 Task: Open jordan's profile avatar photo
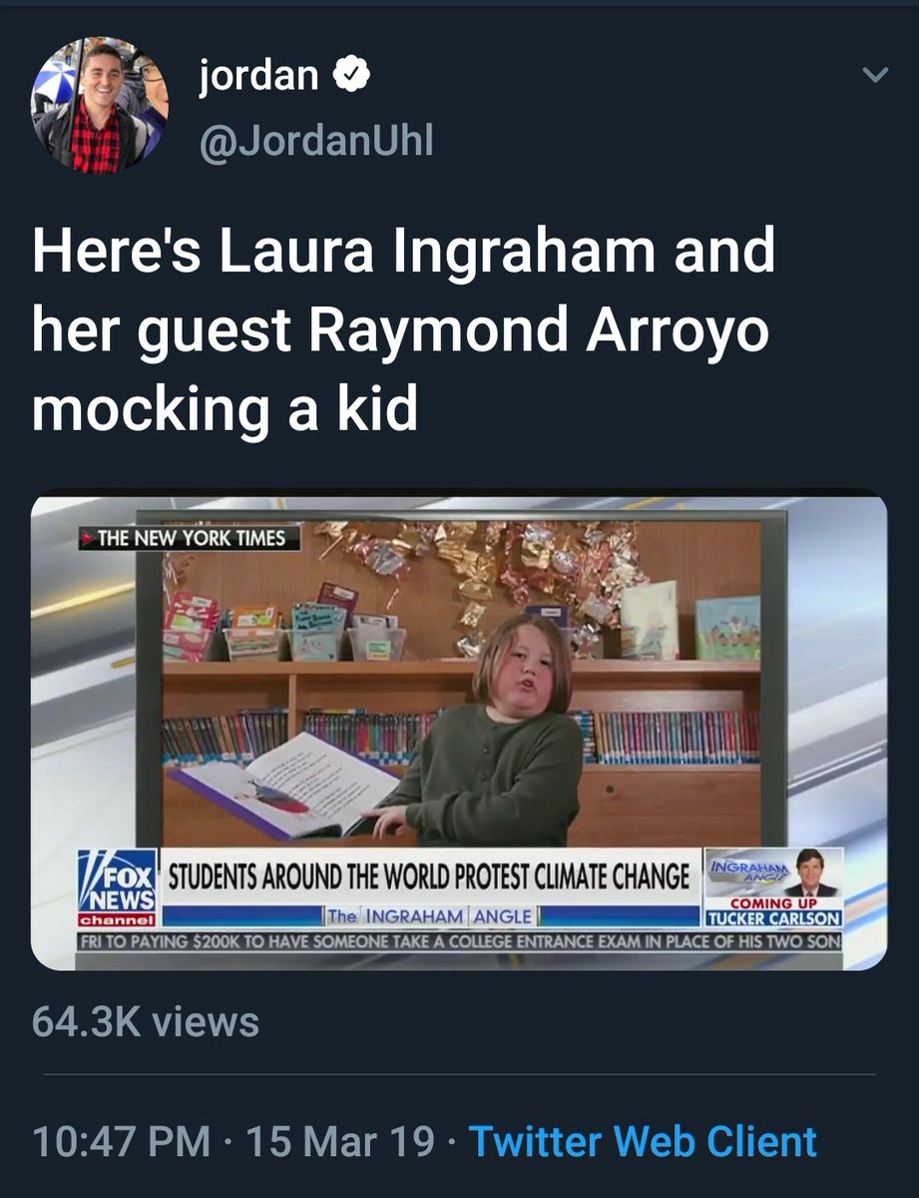pos(100,106)
